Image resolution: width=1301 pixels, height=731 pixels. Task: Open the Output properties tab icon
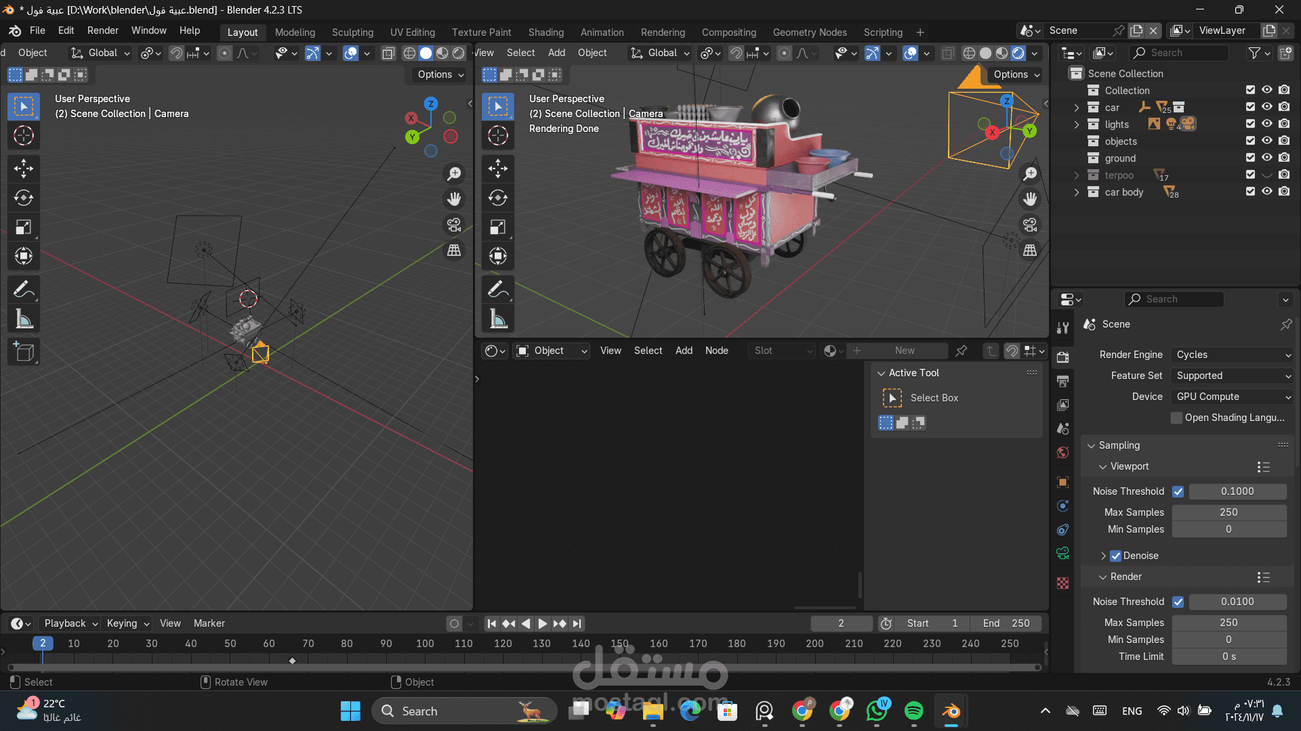pos(1062,381)
